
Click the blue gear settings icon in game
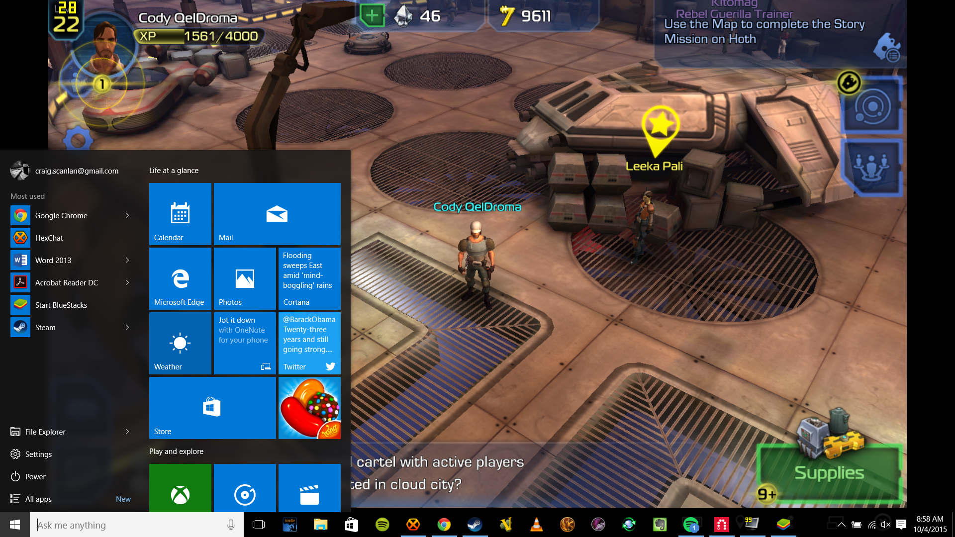(x=78, y=140)
